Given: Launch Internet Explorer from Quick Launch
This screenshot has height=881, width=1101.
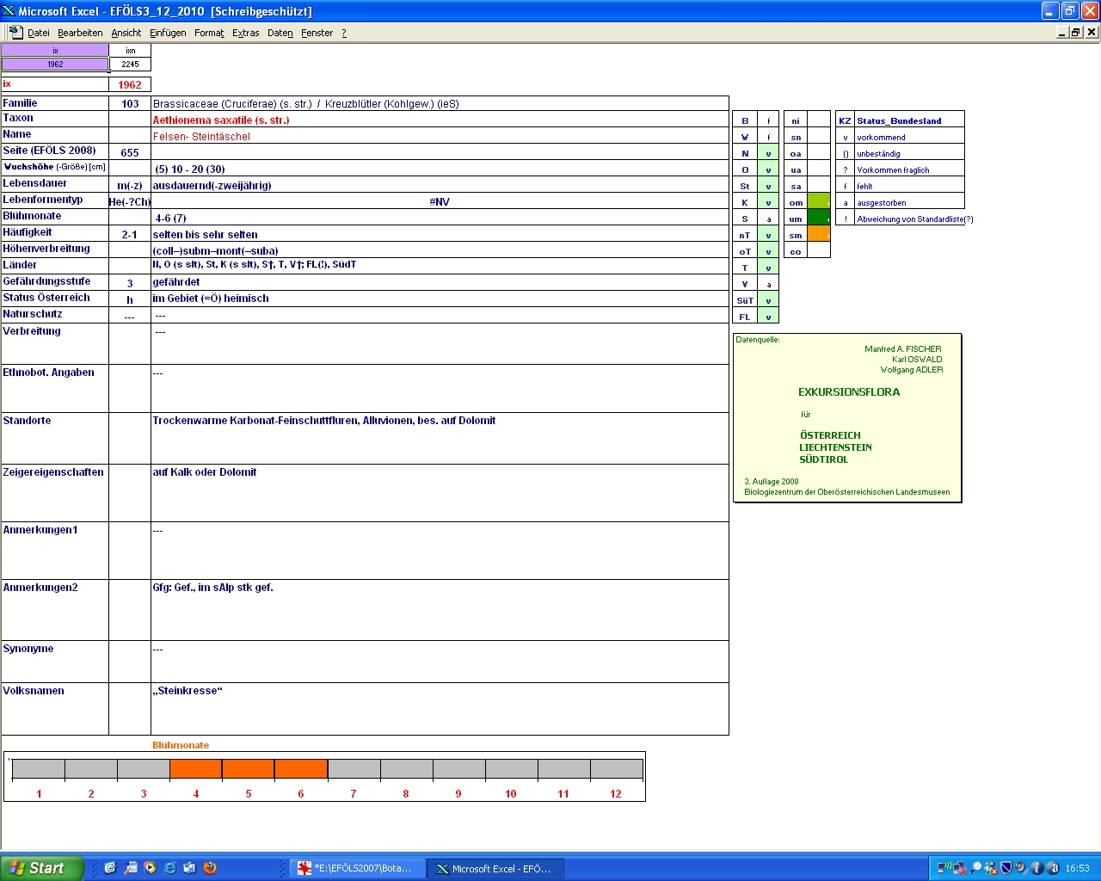Looking at the screenshot, I should point(169,868).
